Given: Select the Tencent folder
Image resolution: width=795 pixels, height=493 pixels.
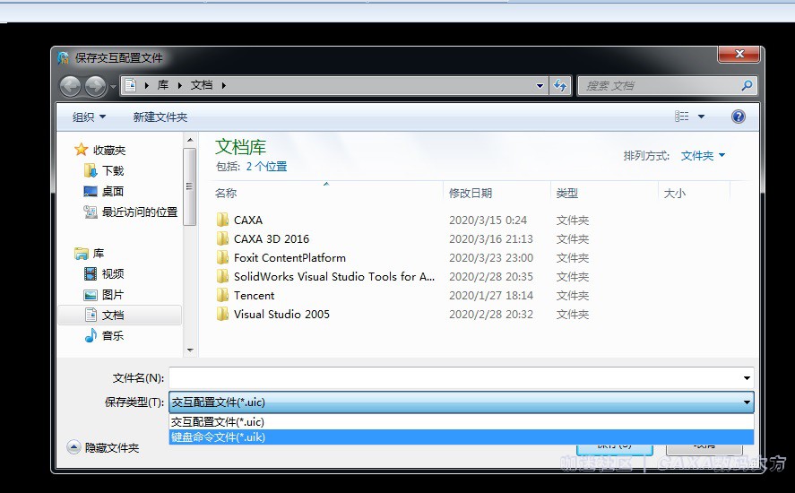Looking at the screenshot, I should tap(254, 295).
